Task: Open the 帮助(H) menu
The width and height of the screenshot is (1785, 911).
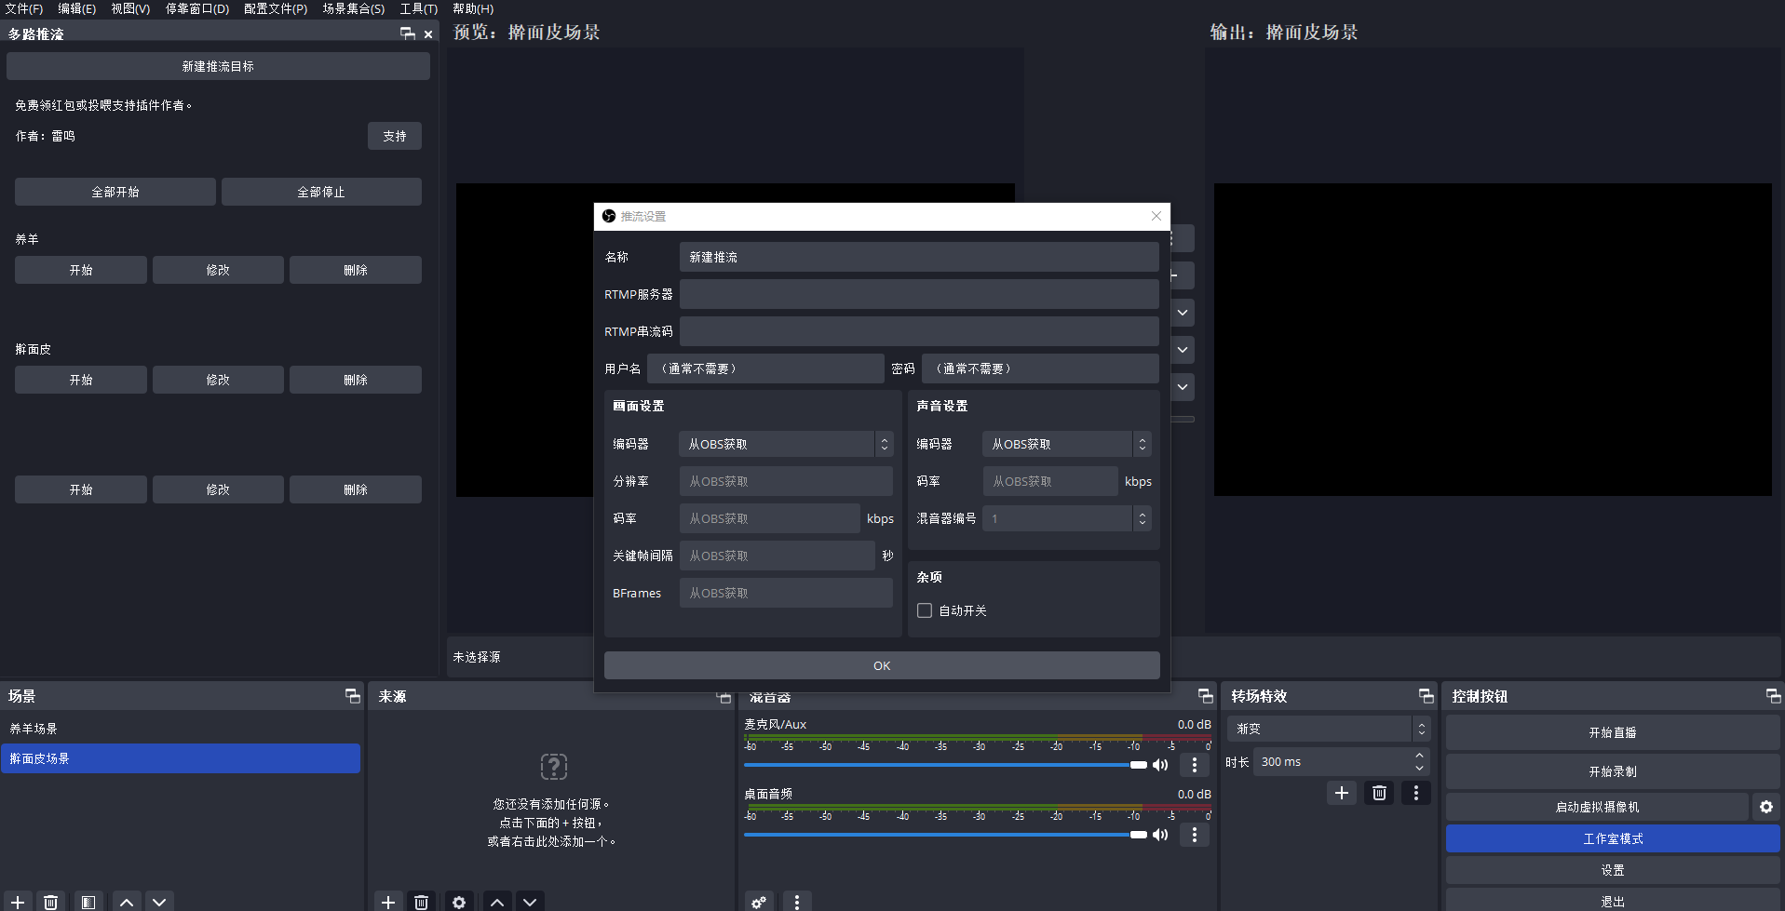Action: (x=473, y=8)
